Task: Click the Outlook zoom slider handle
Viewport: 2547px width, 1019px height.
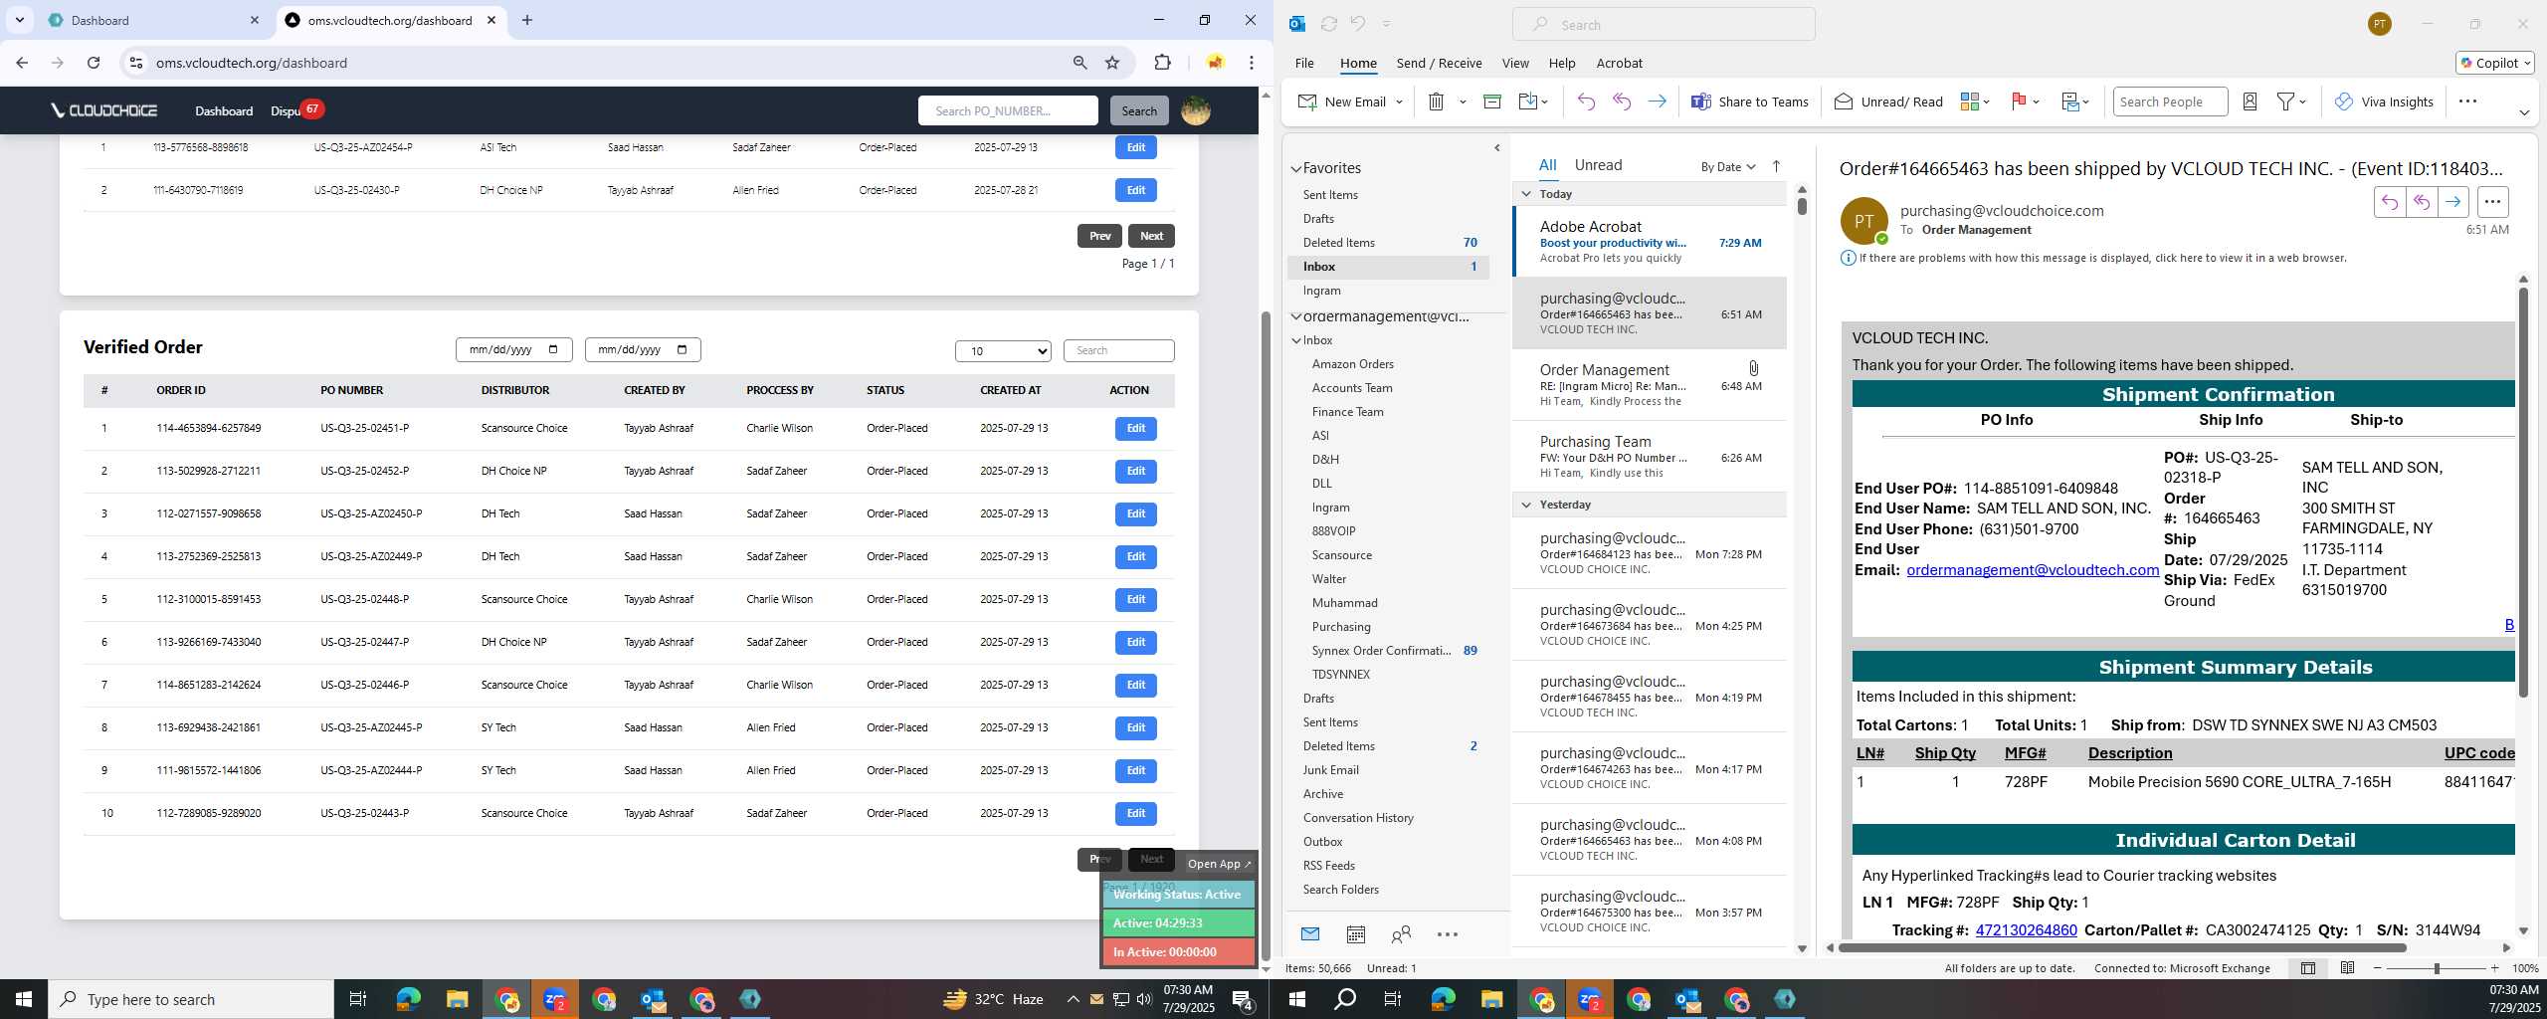Action: pos(2436,968)
